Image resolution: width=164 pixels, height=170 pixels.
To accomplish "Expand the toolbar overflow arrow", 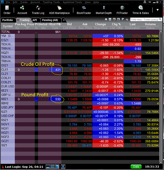I will pyautogui.click(x=157, y=10).
